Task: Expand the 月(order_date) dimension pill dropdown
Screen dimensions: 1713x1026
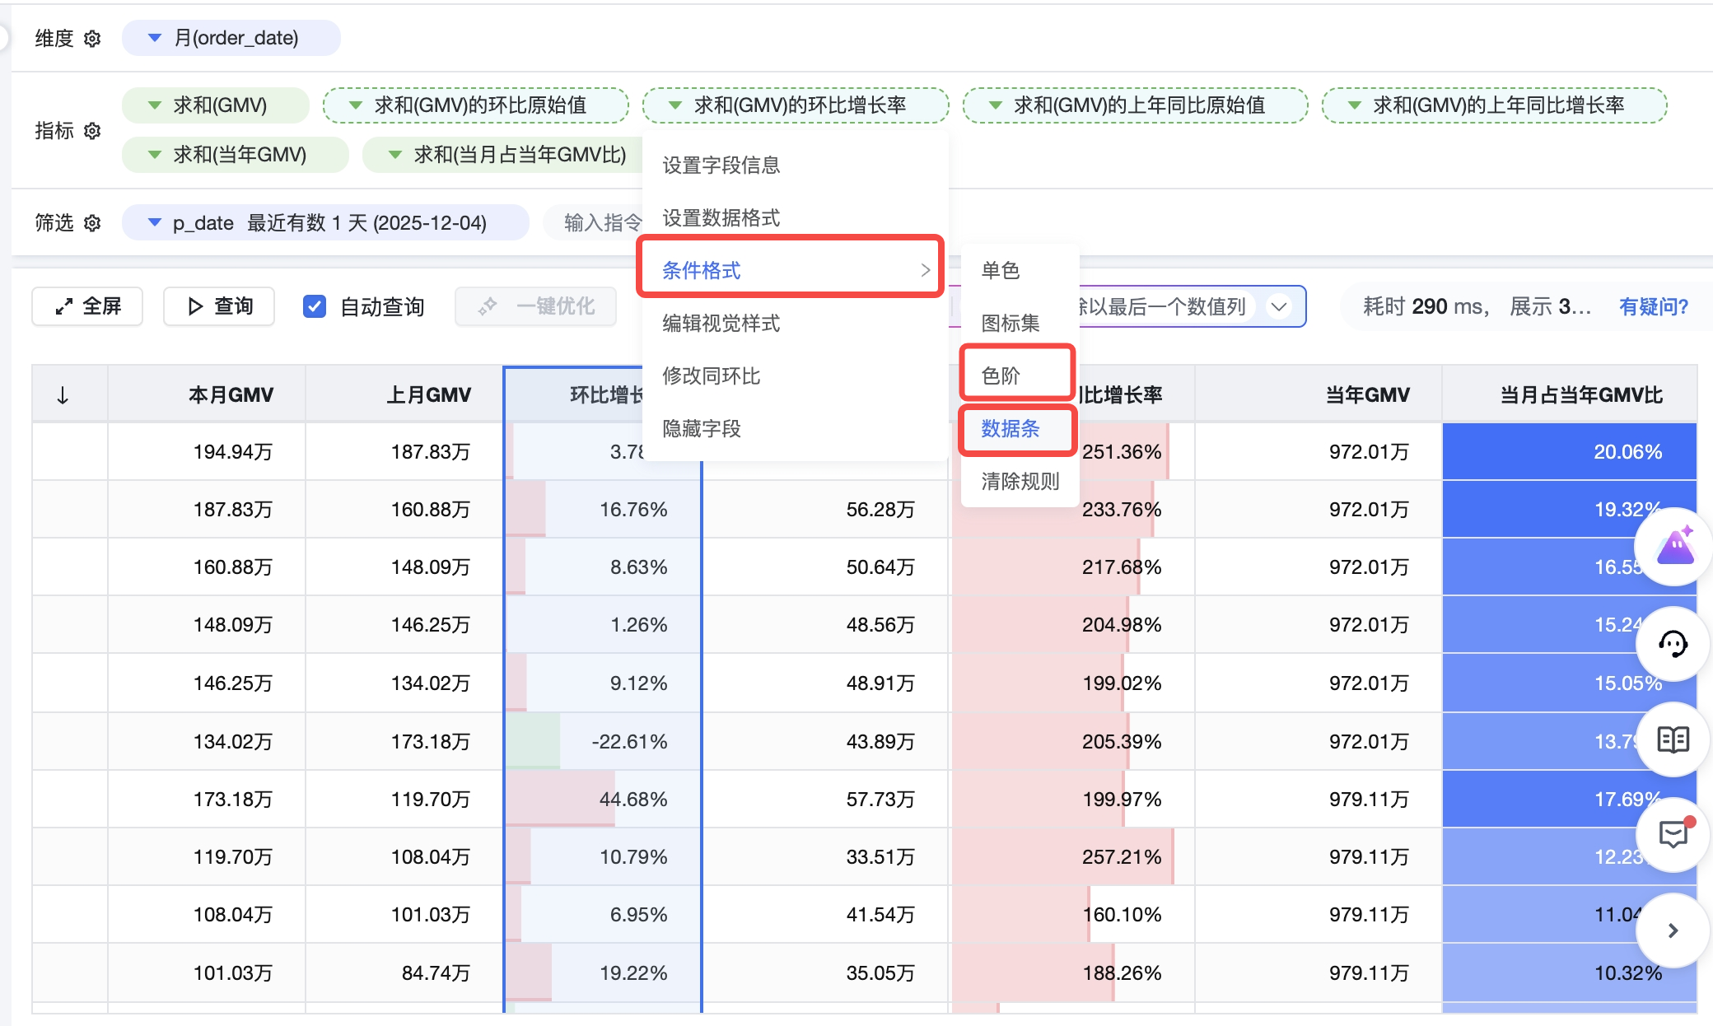Action: coord(154,38)
